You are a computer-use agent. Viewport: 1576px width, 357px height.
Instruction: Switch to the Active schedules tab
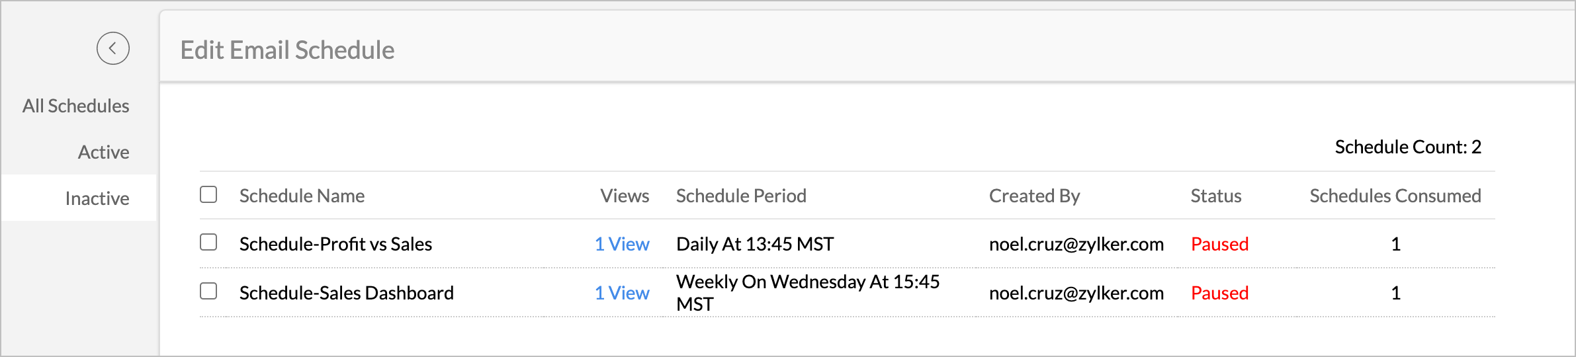[x=103, y=152]
